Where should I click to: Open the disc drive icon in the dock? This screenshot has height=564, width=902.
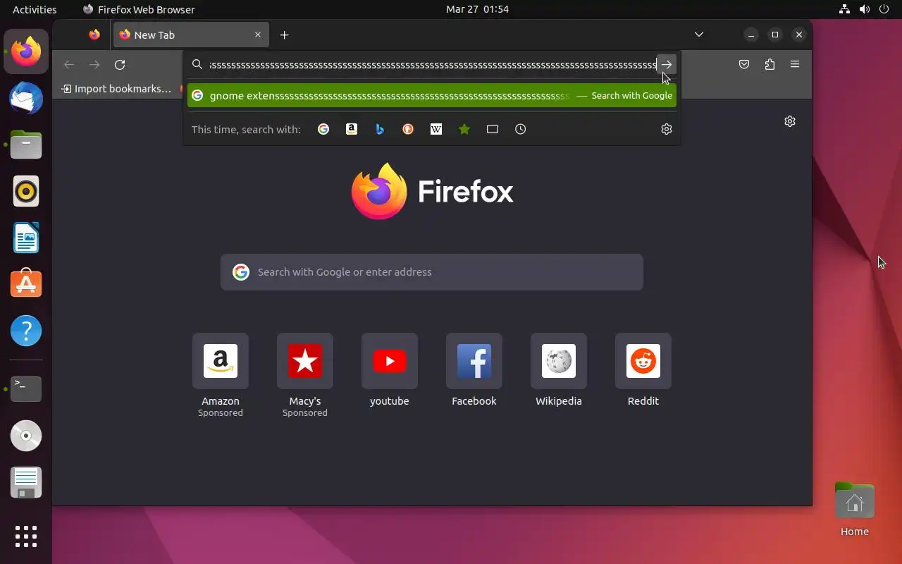click(26, 436)
